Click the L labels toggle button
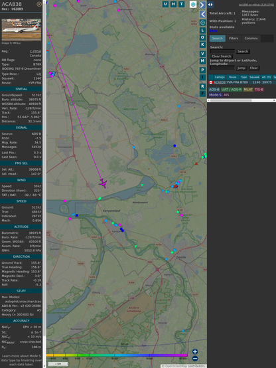The image size is (276, 368). (x=202, y=31)
